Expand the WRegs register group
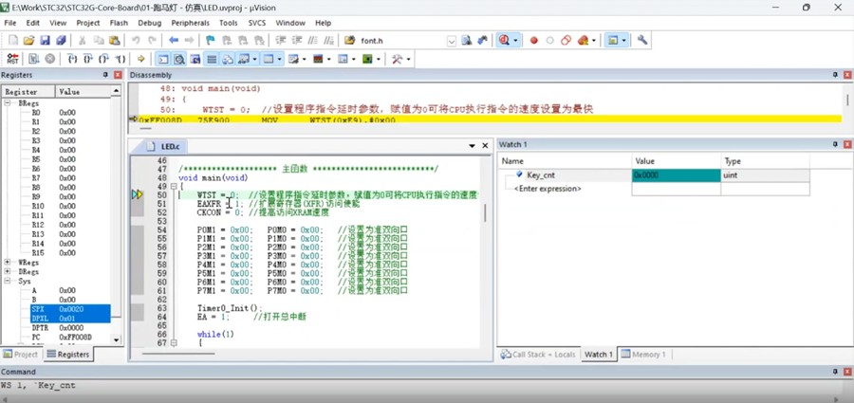This screenshot has height=403, width=854. click(x=9, y=262)
